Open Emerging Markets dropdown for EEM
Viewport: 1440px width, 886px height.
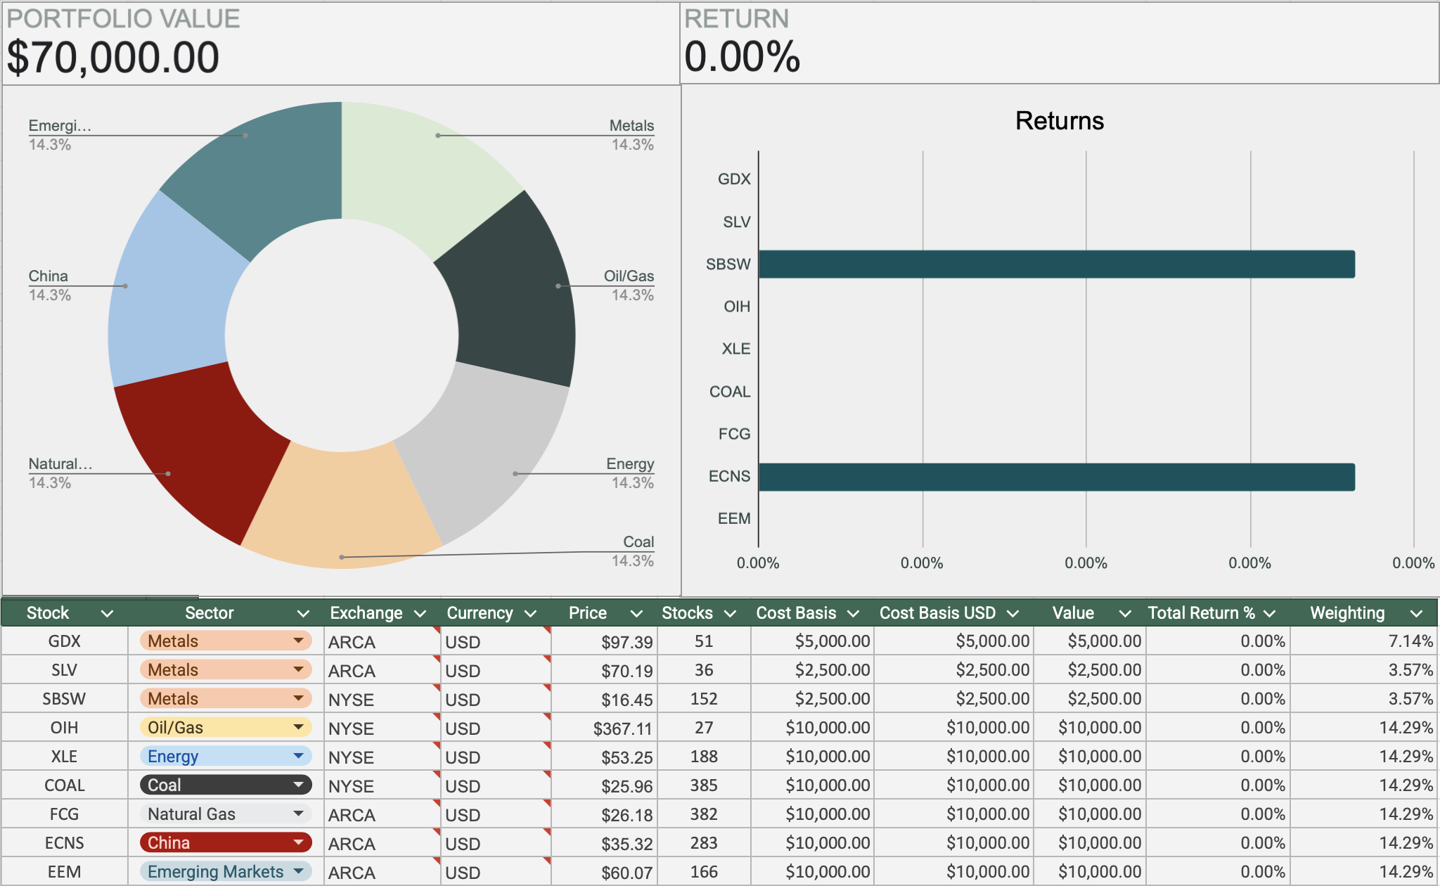299,871
